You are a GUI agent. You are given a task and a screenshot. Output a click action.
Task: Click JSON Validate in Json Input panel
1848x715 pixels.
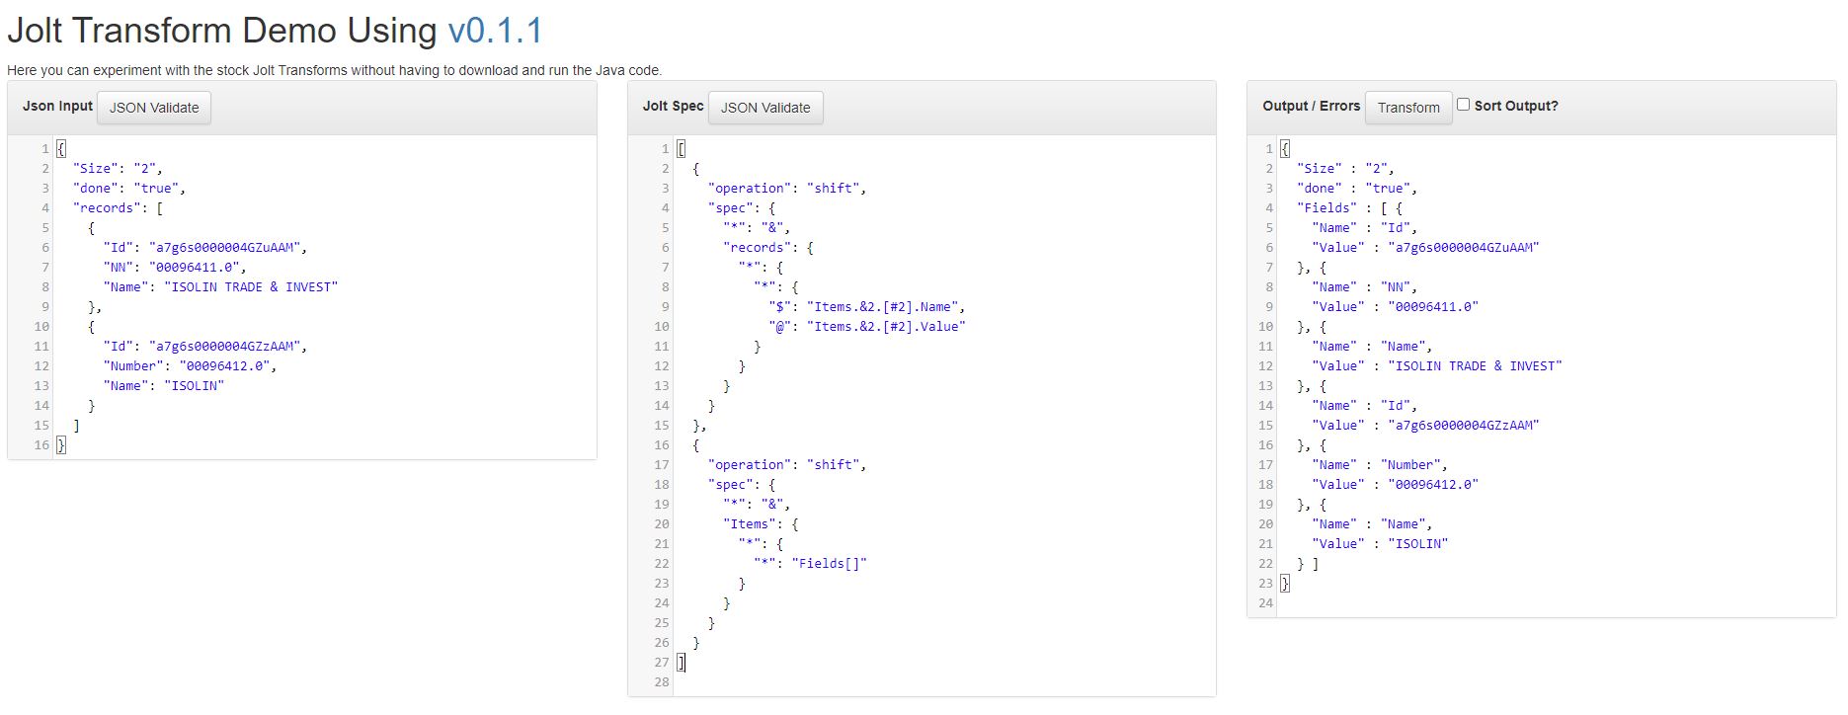point(154,108)
